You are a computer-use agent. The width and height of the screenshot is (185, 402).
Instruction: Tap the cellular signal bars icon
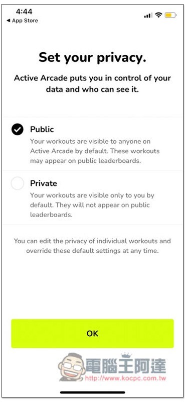click(x=148, y=16)
